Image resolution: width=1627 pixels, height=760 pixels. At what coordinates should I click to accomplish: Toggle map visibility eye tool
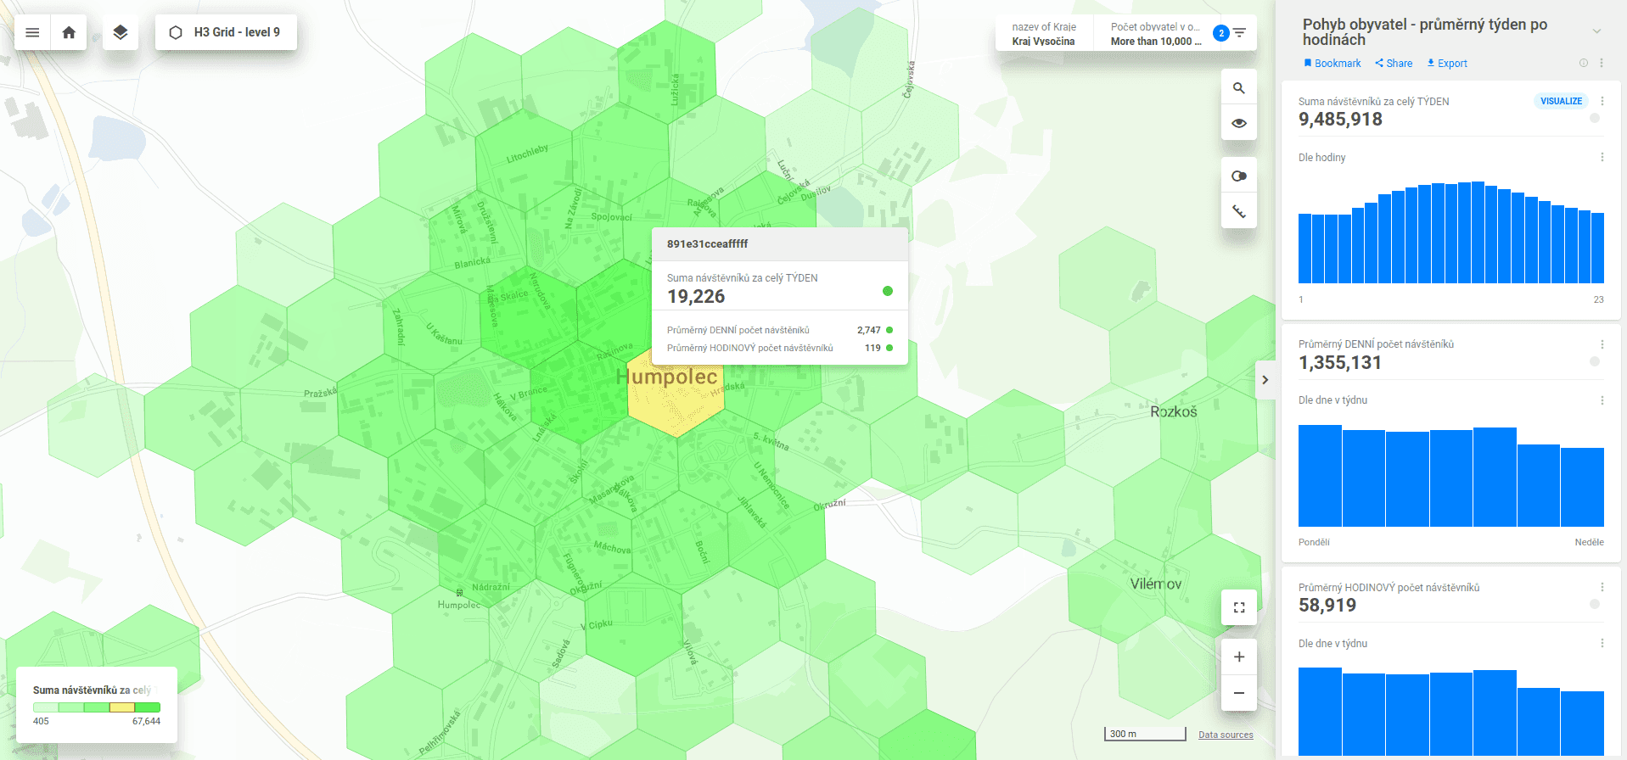tap(1239, 123)
